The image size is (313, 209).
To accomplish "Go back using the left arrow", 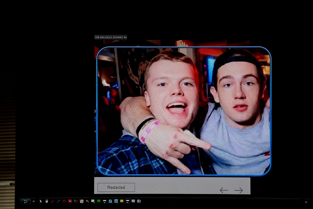I will (224, 190).
